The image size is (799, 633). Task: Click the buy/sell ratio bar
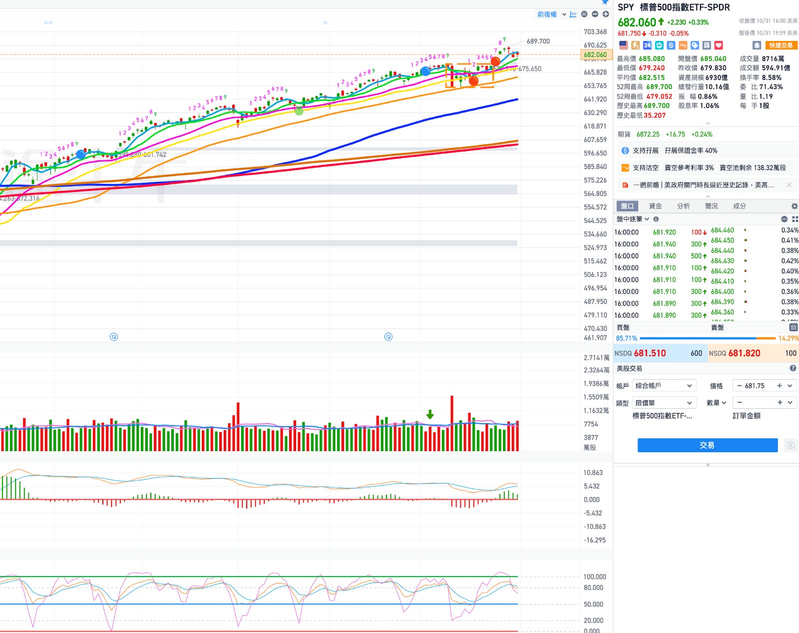pyautogui.click(x=708, y=338)
